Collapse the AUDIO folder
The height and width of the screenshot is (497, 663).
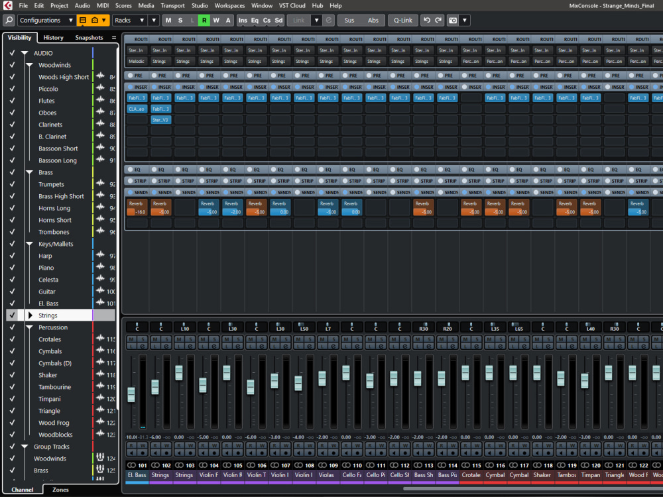pos(25,53)
